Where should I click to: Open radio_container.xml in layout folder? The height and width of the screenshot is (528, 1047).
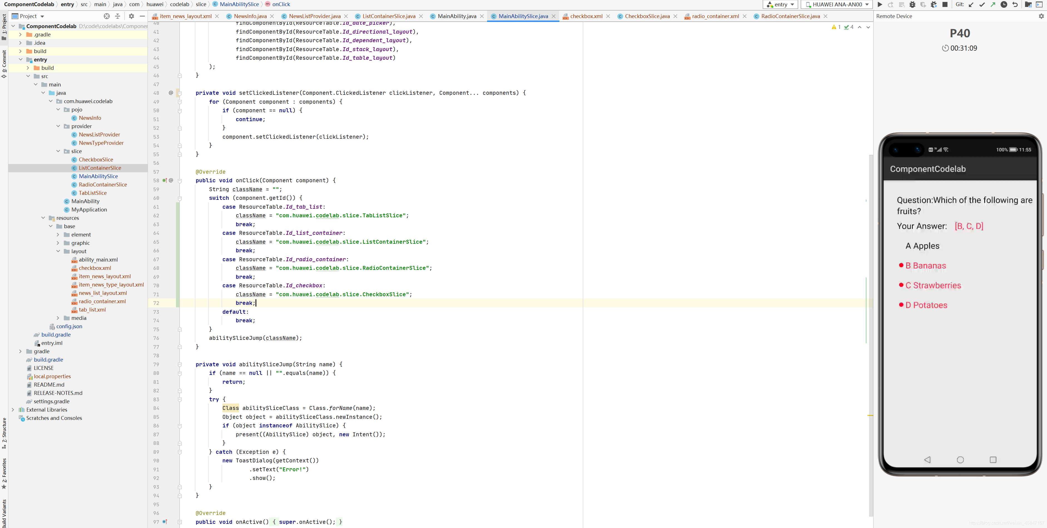(102, 301)
